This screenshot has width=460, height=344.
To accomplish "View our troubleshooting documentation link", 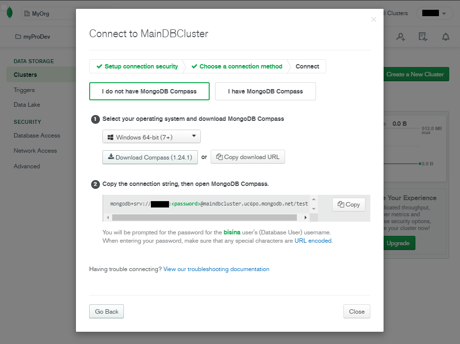I will 216,269.
